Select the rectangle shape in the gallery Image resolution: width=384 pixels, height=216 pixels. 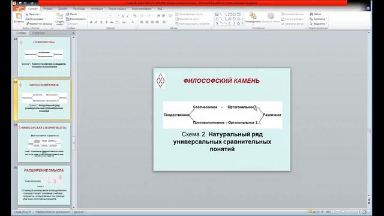(230, 14)
